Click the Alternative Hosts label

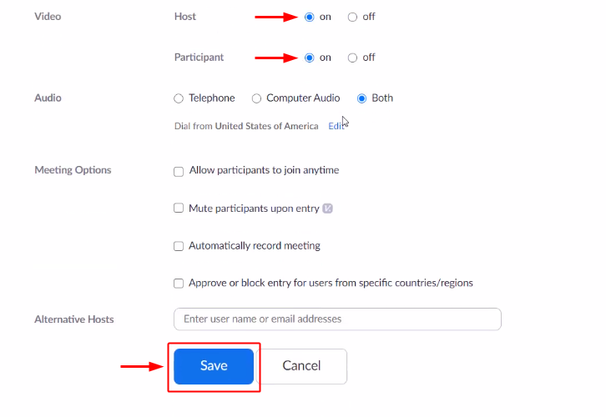(74, 319)
